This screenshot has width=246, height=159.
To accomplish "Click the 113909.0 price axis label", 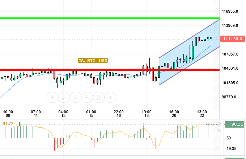I will click(x=230, y=25).
